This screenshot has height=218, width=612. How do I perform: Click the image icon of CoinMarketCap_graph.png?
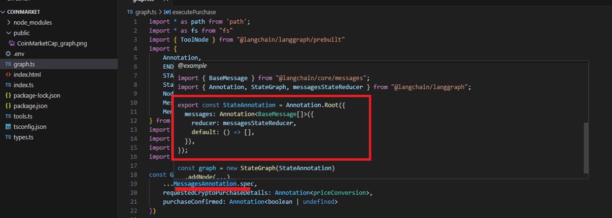pyautogui.click(x=12, y=43)
